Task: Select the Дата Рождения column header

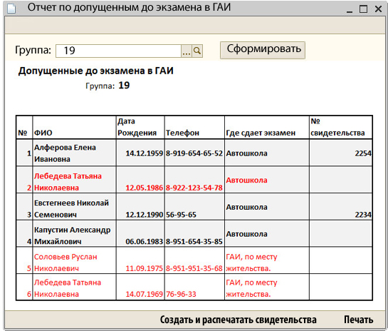Action: point(140,127)
